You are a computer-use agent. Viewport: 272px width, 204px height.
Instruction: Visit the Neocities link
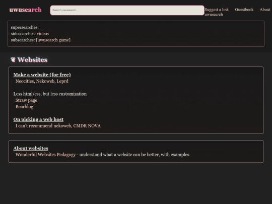[x=25, y=81]
